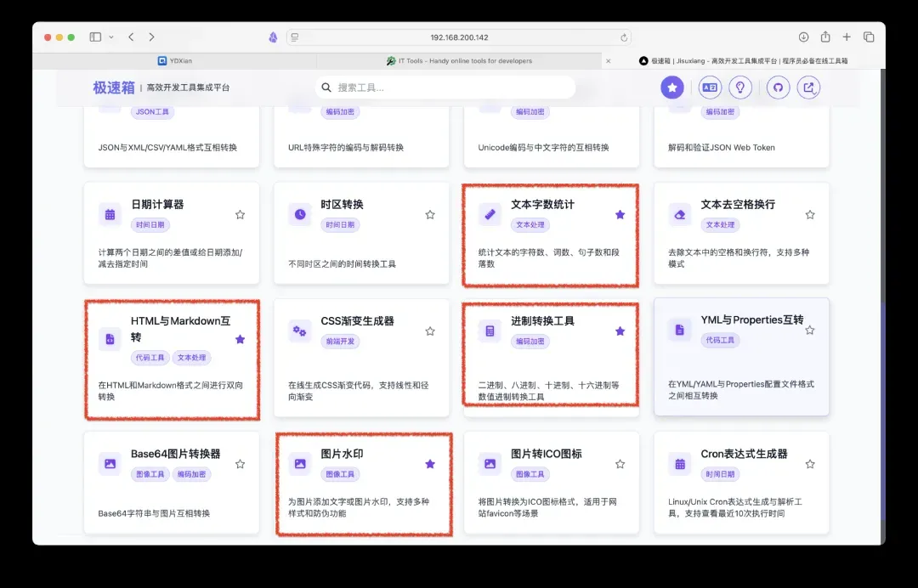This screenshot has height=588, width=918.
Task: Click the external link share icon in header
Action: [808, 88]
